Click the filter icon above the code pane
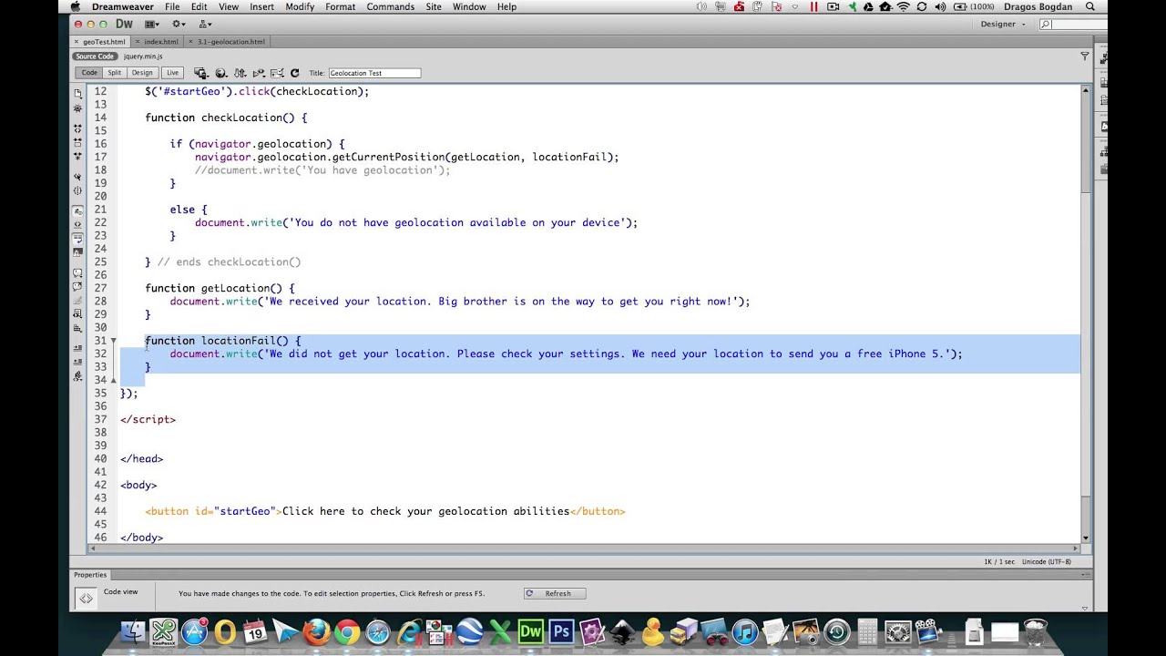Image resolution: width=1166 pixels, height=656 pixels. [1084, 56]
